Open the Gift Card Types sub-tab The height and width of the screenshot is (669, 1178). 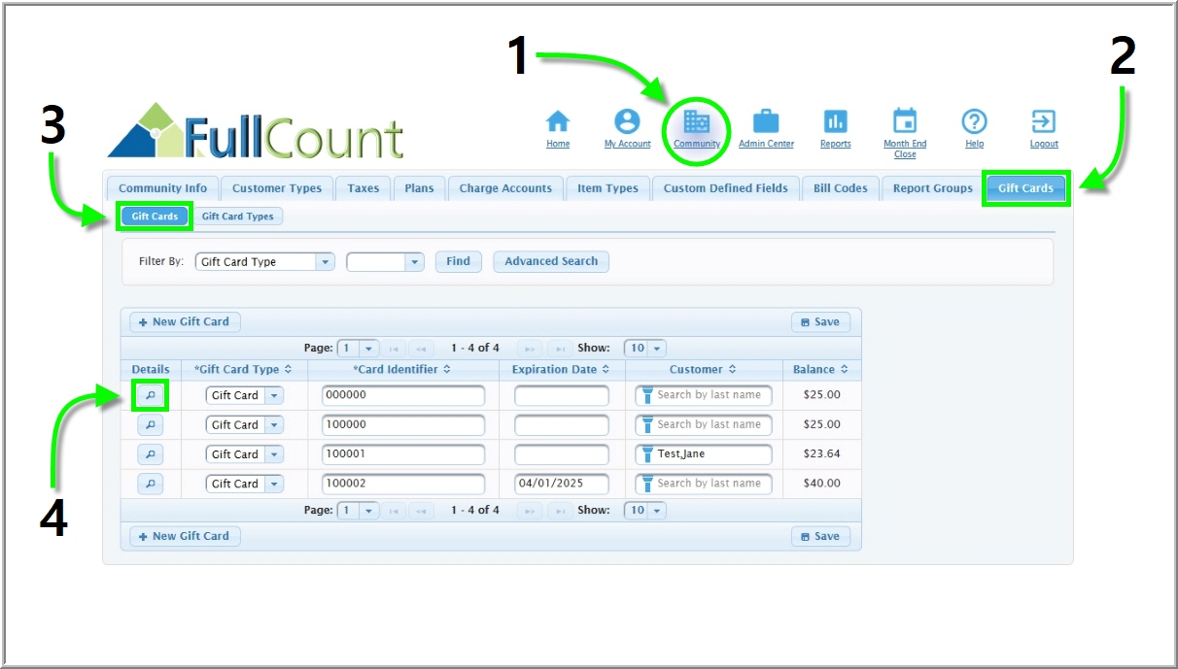(x=238, y=217)
